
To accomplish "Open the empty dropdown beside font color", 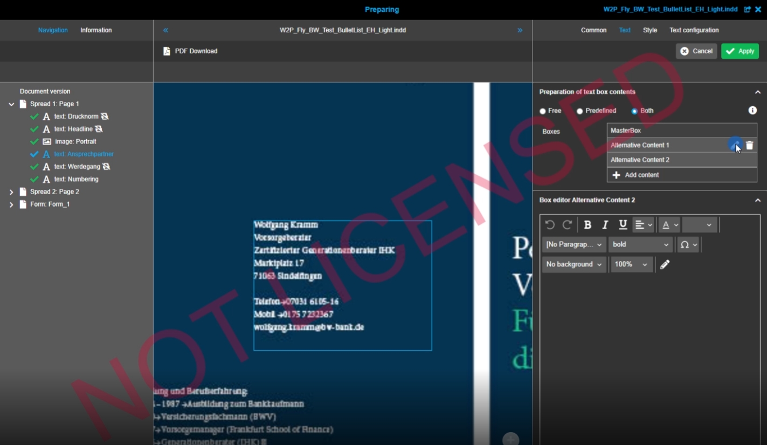I will pos(699,225).
